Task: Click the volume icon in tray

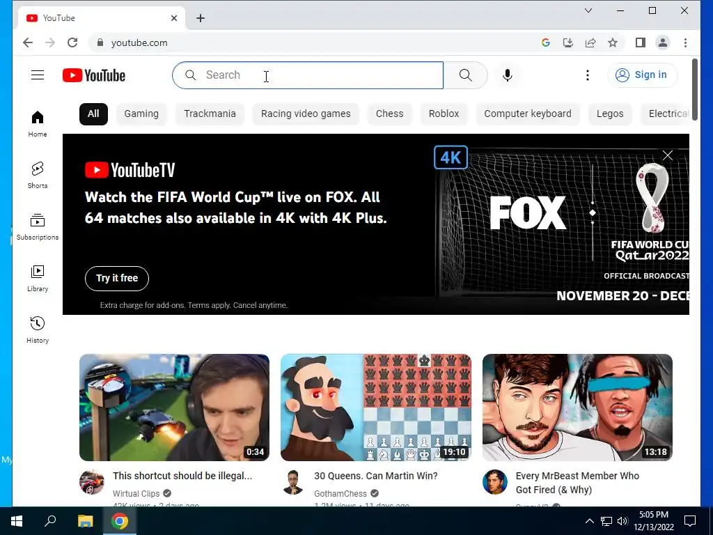Action: pyautogui.click(x=622, y=521)
